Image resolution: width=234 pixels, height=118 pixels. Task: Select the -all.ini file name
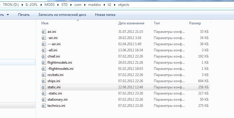pyautogui.click(x=53, y=50)
